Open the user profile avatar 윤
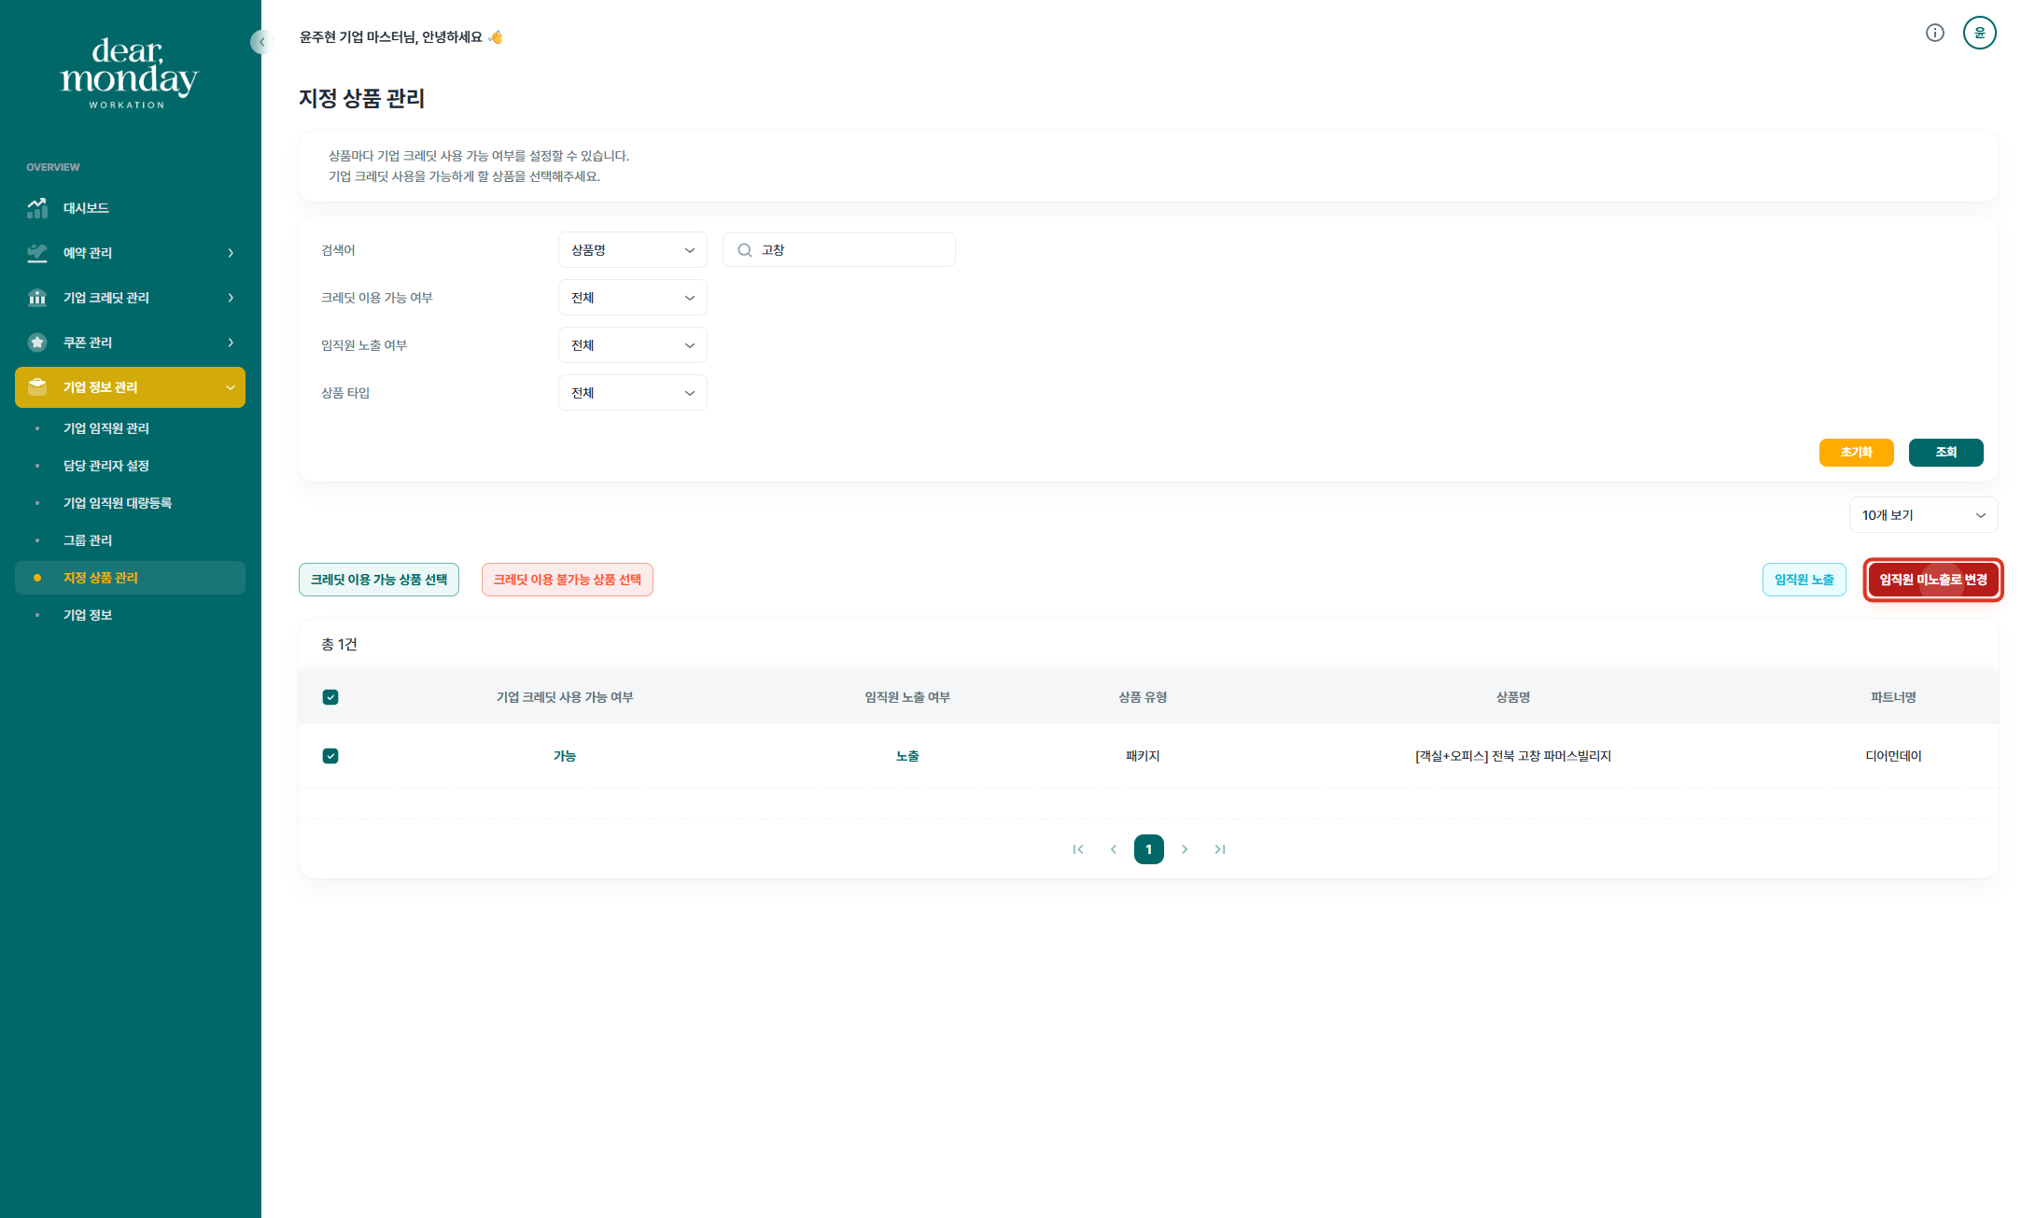The height and width of the screenshot is (1218, 2036). pos(1979,34)
